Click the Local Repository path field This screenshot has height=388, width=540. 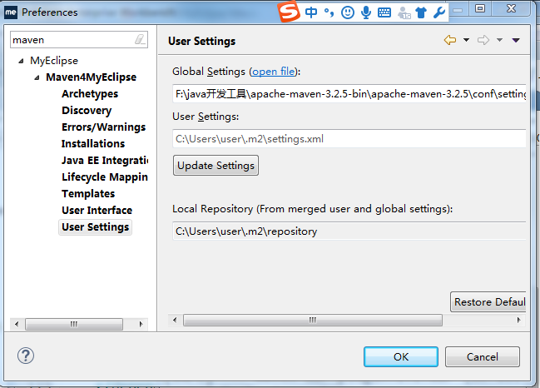tap(349, 231)
